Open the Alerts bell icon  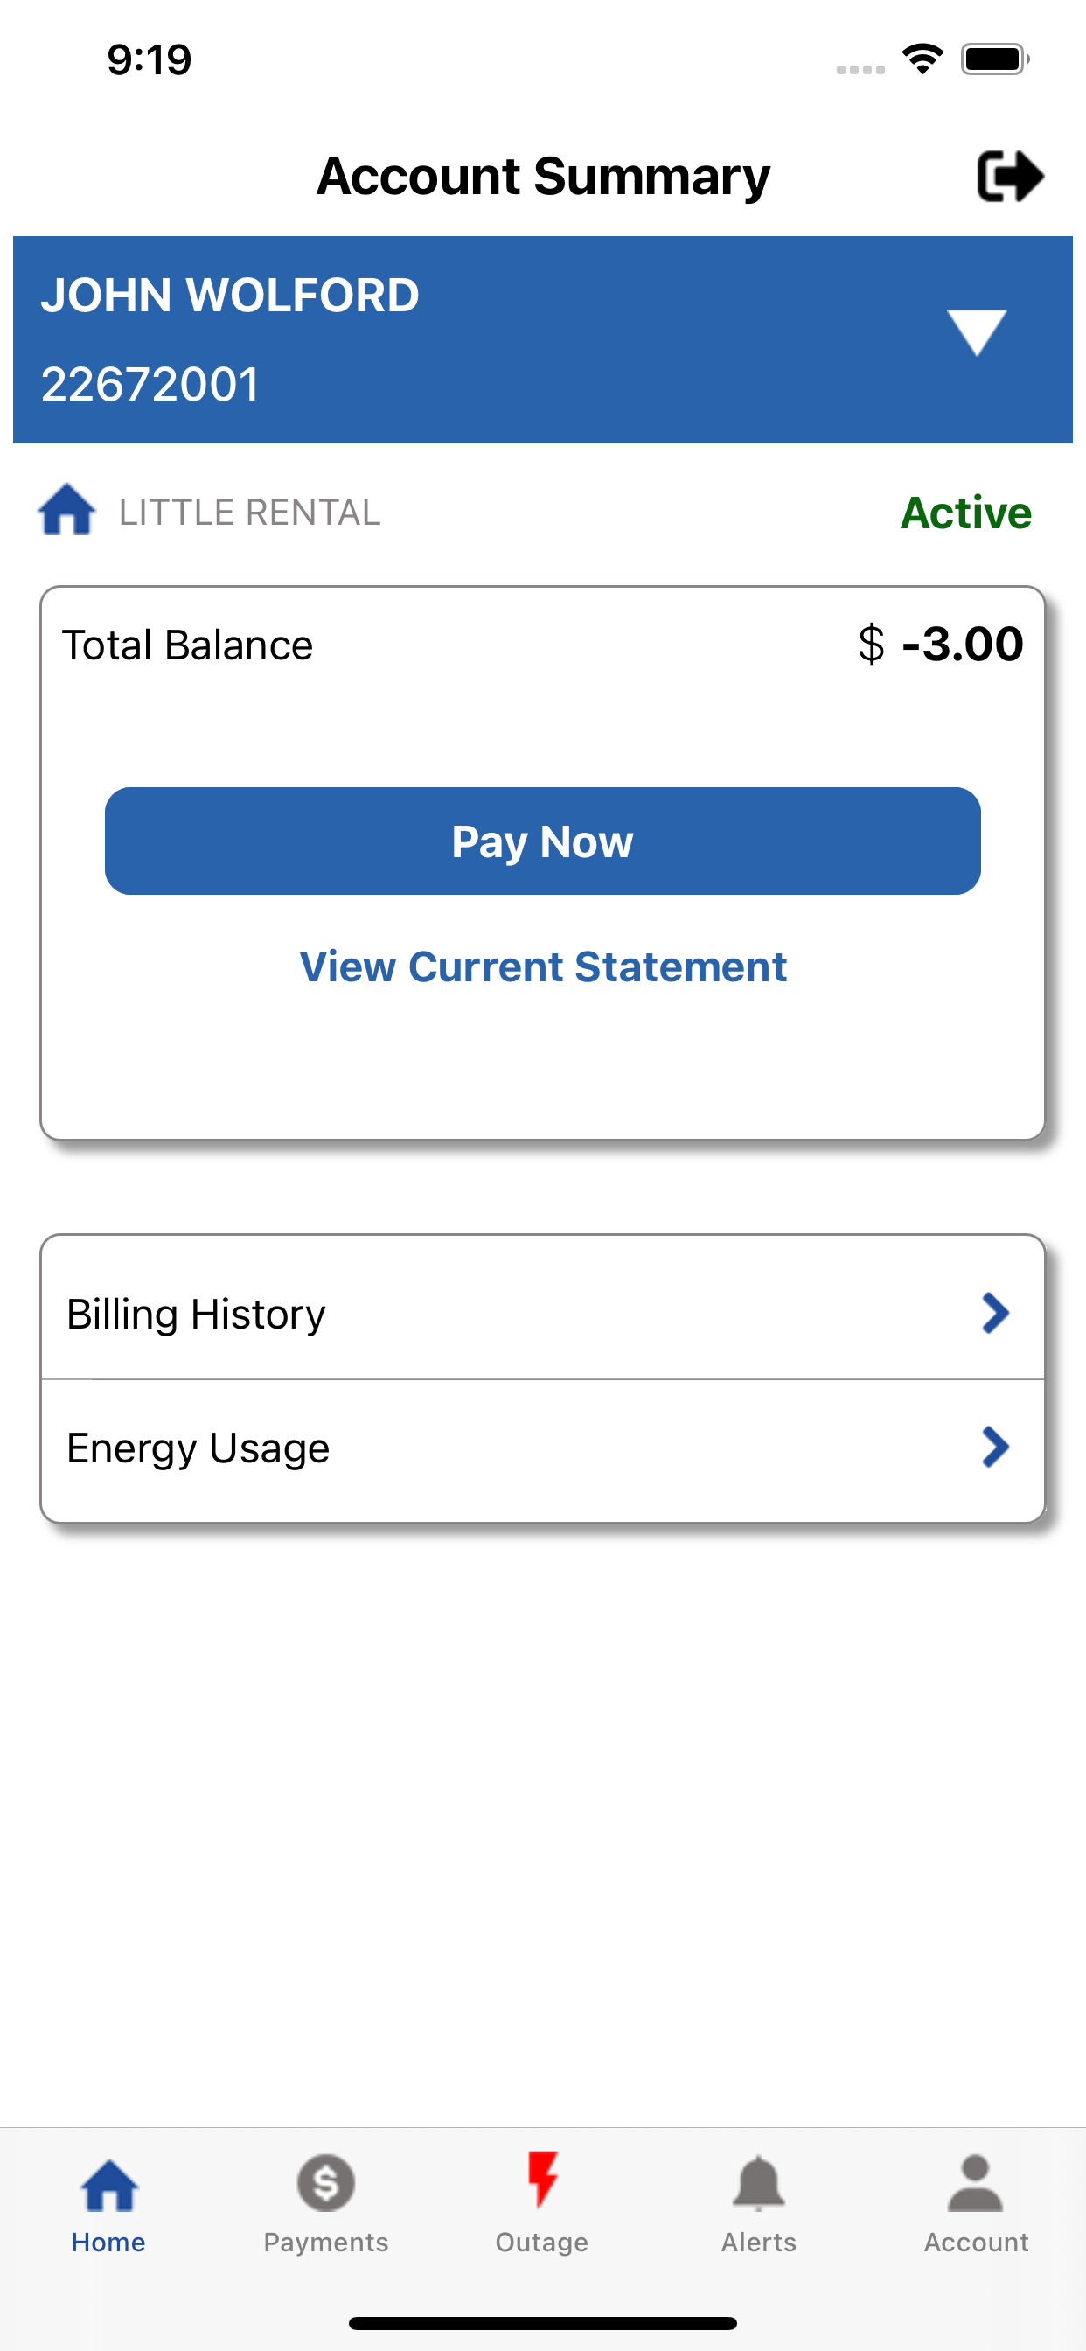pyautogui.click(x=759, y=2183)
